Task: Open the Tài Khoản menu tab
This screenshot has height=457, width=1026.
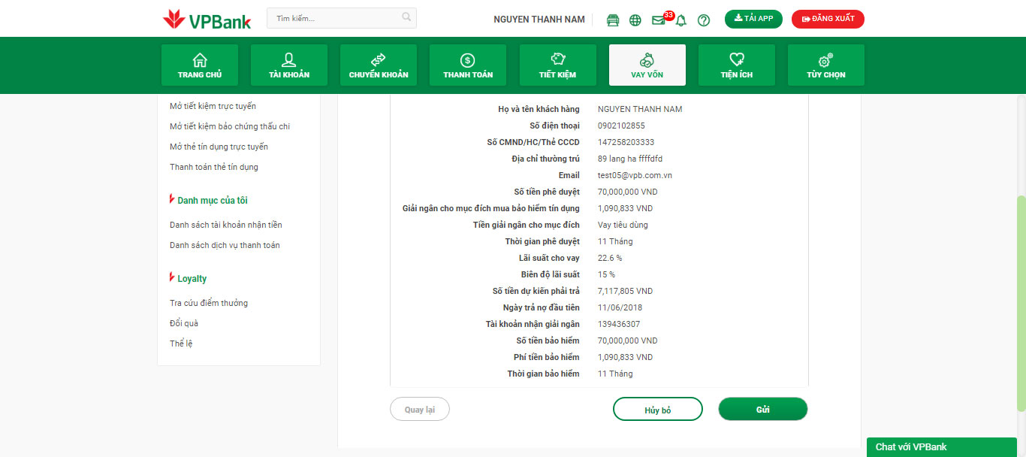Action: pyautogui.click(x=289, y=65)
